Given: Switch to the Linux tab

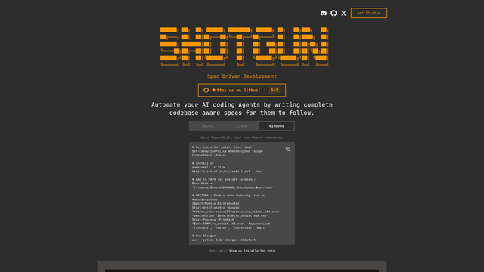Looking at the screenshot, I should pyautogui.click(x=242, y=126).
